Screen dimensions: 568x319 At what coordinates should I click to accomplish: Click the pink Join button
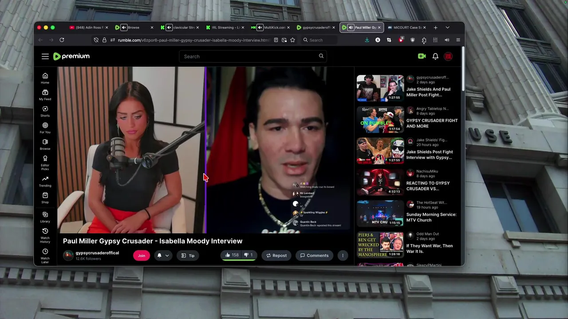click(142, 255)
